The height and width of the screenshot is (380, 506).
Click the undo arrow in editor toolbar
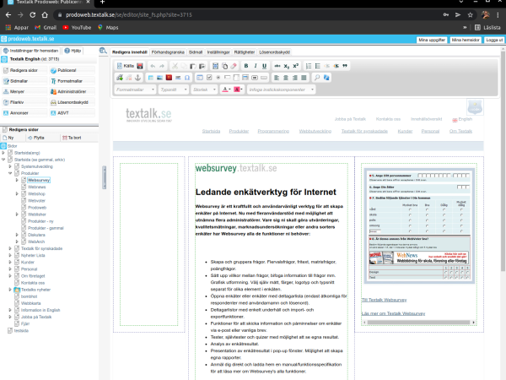[x=153, y=66]
